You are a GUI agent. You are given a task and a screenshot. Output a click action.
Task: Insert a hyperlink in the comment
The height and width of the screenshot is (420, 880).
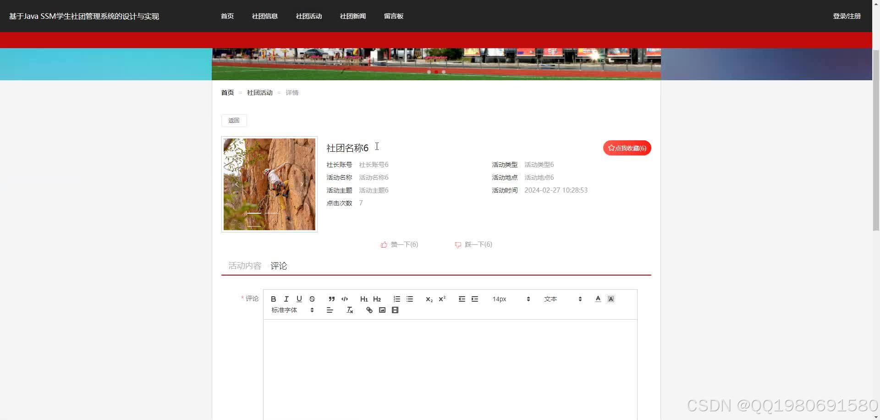(x=369, y=310)
